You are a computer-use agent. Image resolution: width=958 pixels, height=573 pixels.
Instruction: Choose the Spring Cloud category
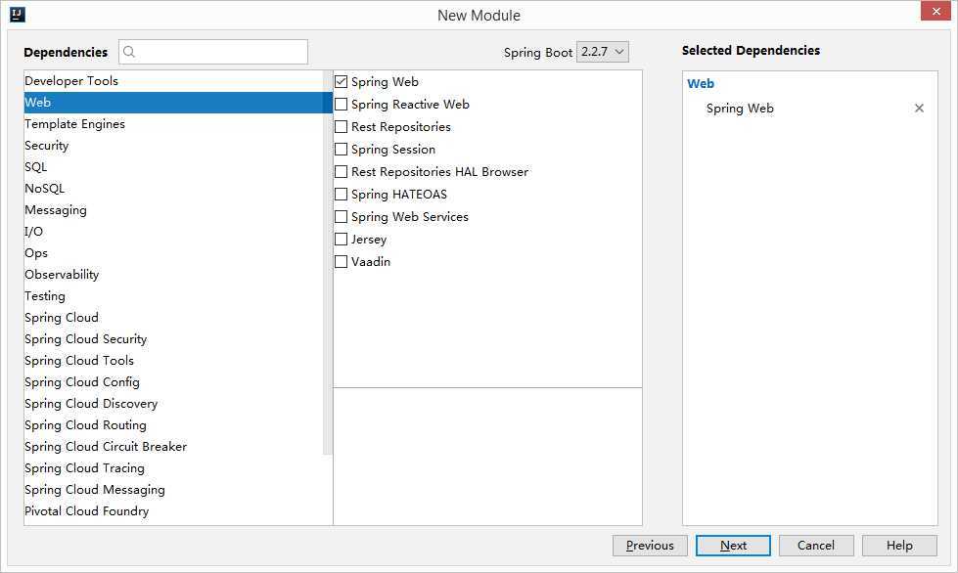coord(173,318)
